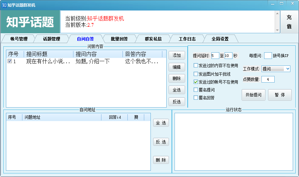Click the 提问内容 column header
The height and width of the screenshot is (177, 299).
click(x=98, y=54)
